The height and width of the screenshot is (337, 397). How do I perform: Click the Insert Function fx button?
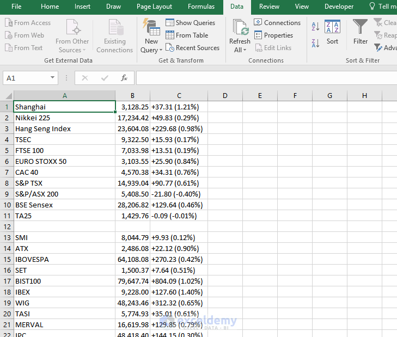point(124,78)
